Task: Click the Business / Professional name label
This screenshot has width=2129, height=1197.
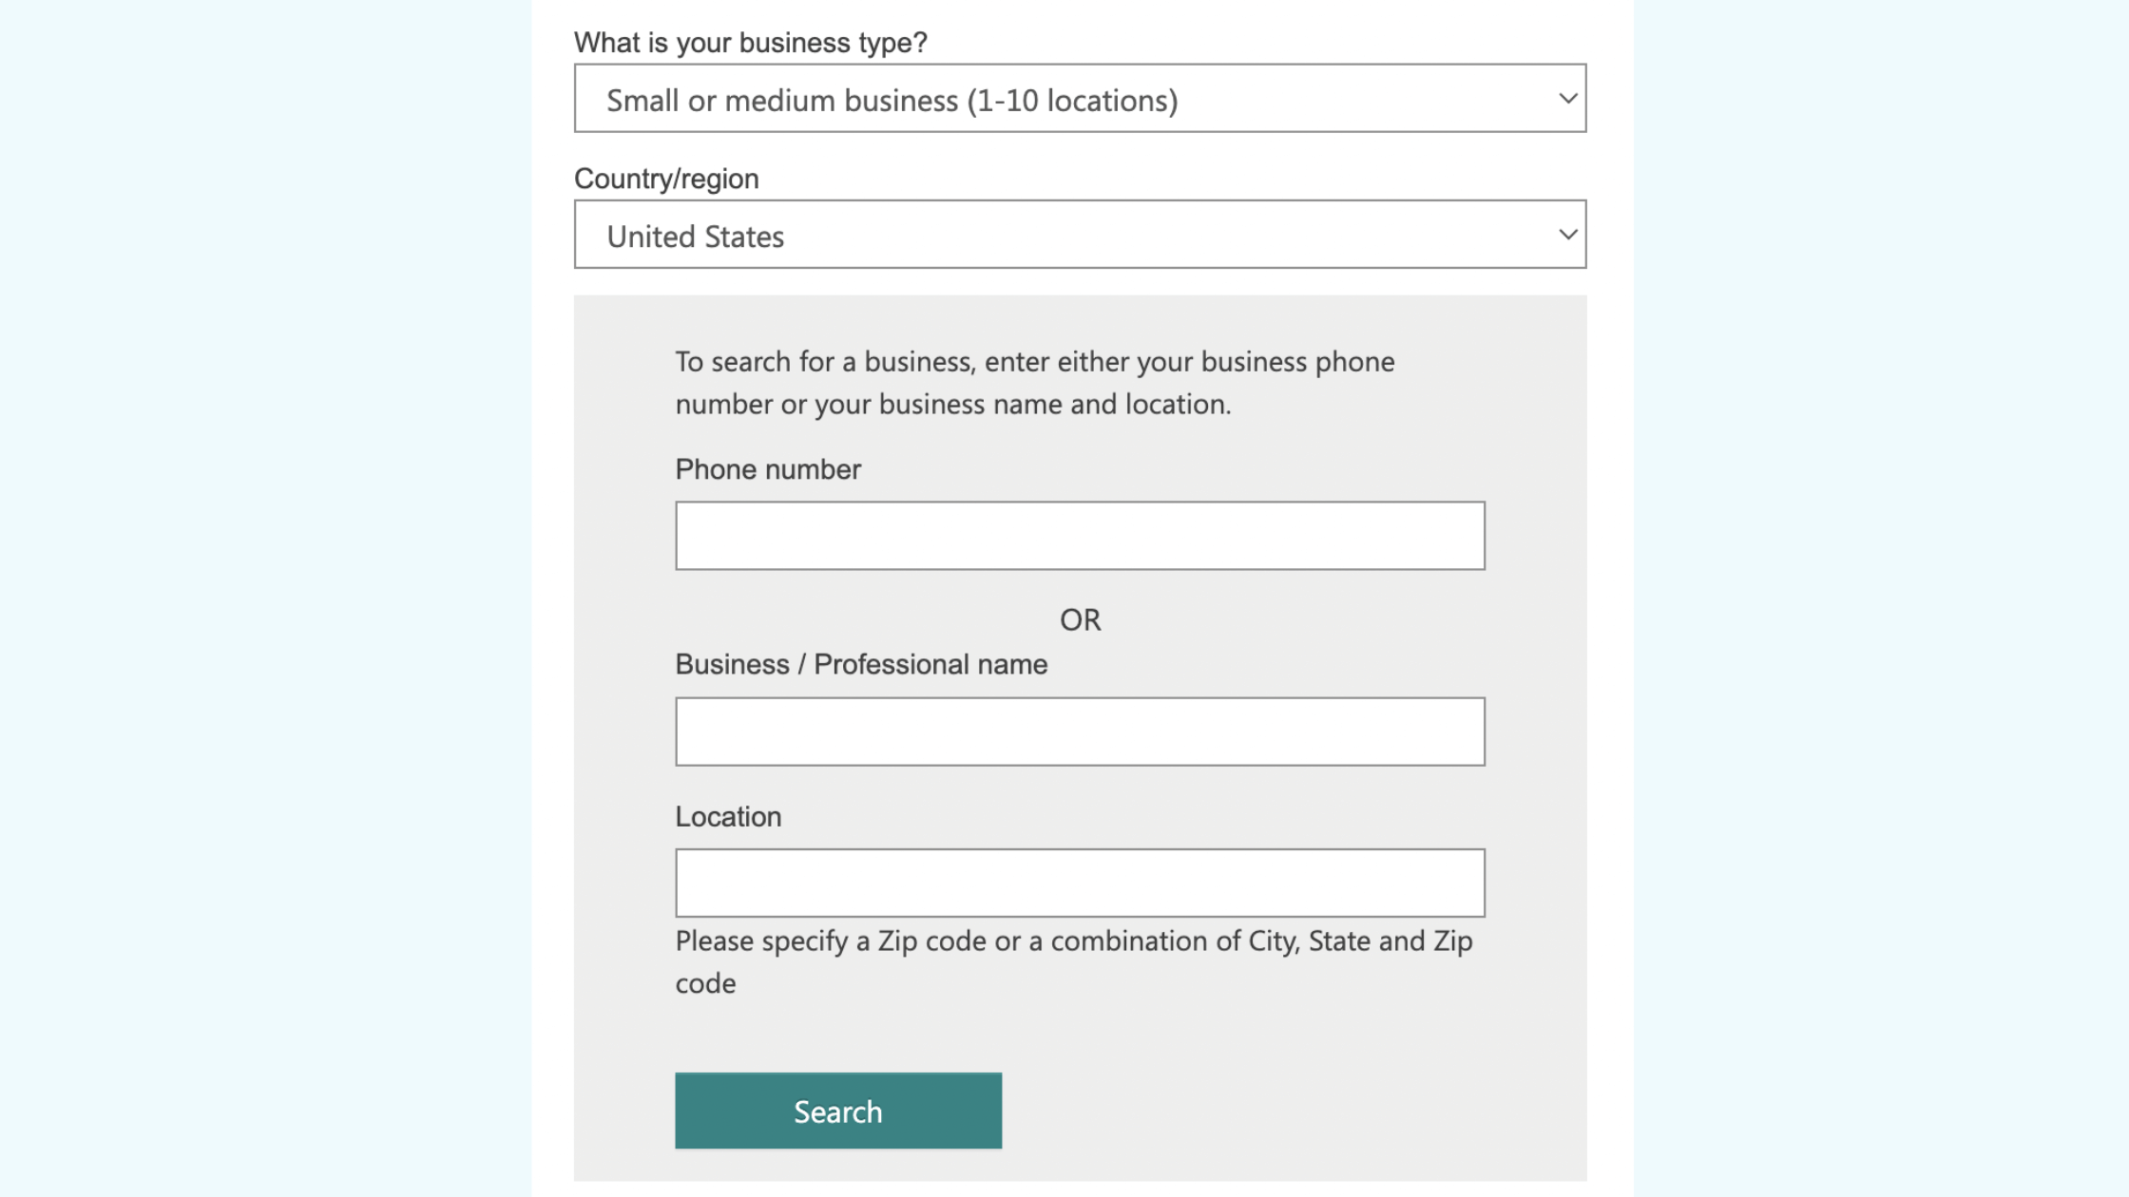Action: tap(861, 663)
